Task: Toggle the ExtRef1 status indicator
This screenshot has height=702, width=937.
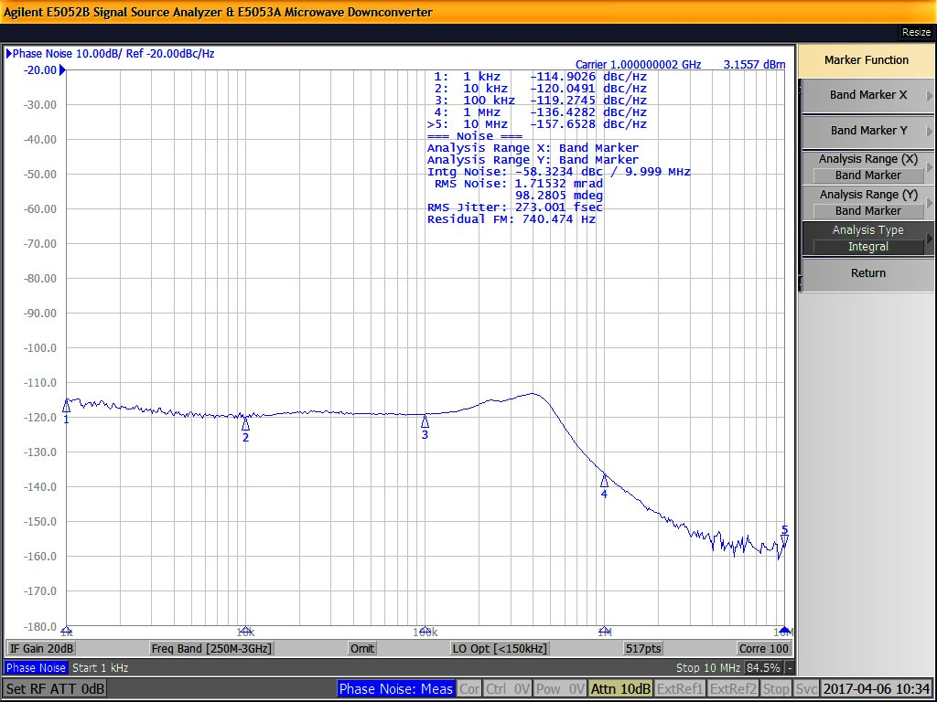Action: pos(681,688)
